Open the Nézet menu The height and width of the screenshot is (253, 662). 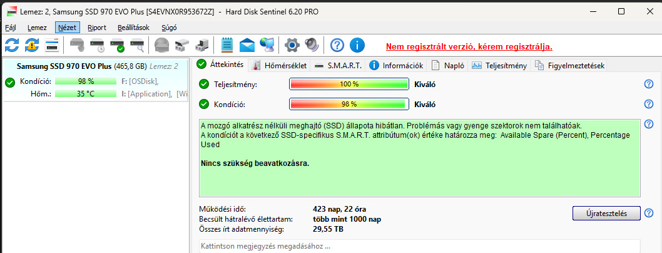tap(67, 28)
